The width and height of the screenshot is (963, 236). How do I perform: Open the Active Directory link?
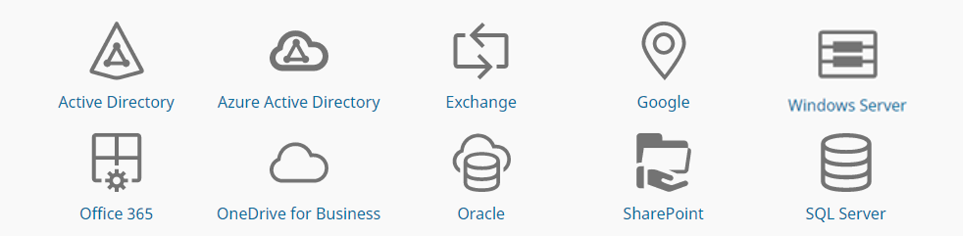click(x=116, y=102)
